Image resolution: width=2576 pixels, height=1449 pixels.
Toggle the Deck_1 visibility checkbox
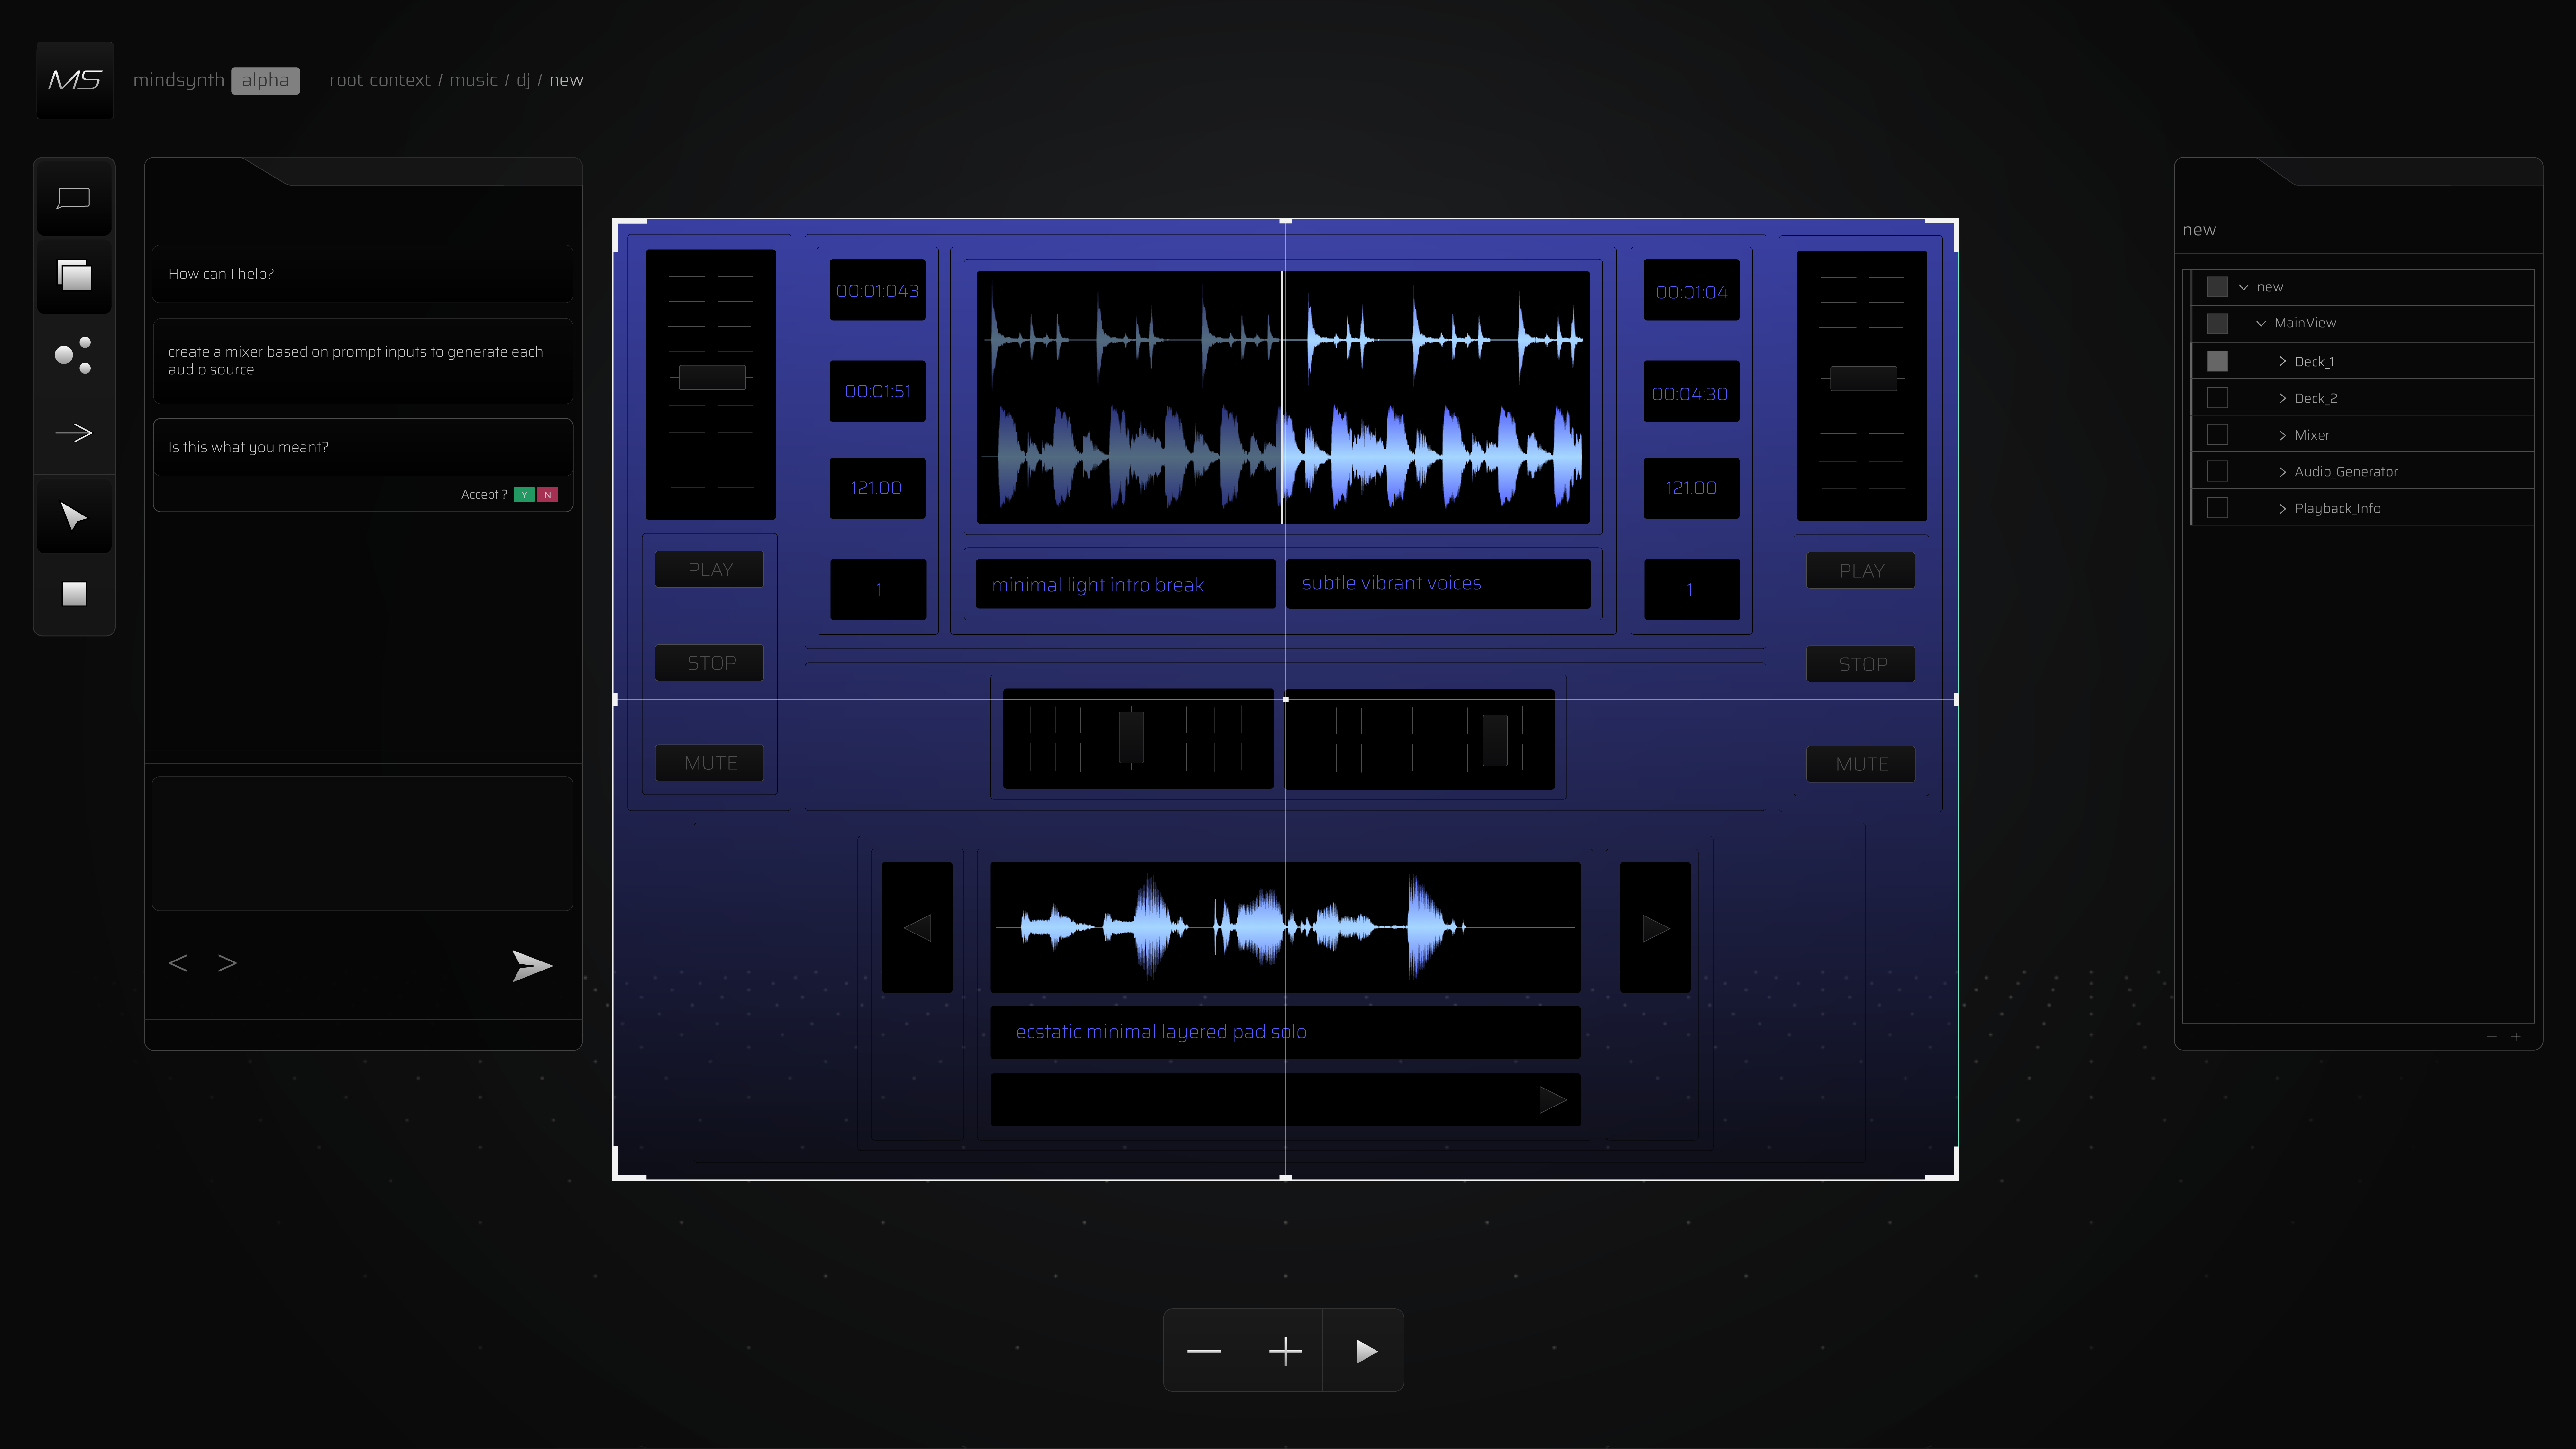(2217, 361)
